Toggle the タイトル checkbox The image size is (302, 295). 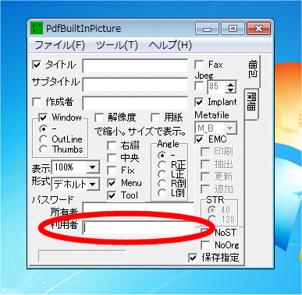pyautogui.click(x=37, y=65)
